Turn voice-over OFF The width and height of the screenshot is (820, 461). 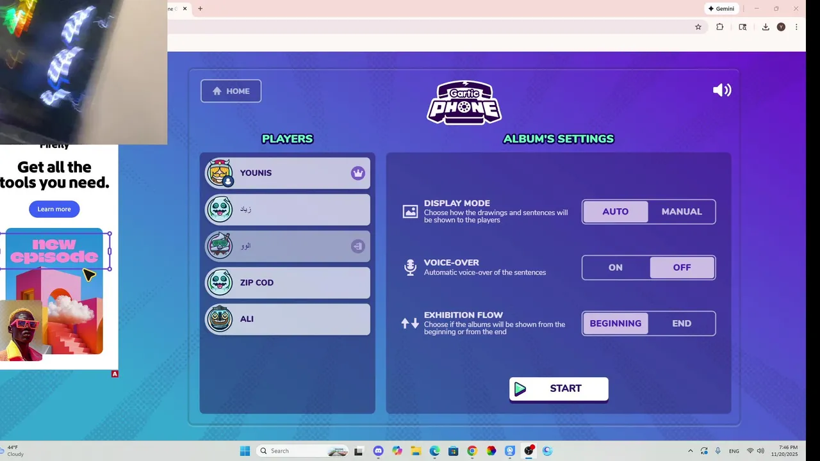[x=682, y=268]
